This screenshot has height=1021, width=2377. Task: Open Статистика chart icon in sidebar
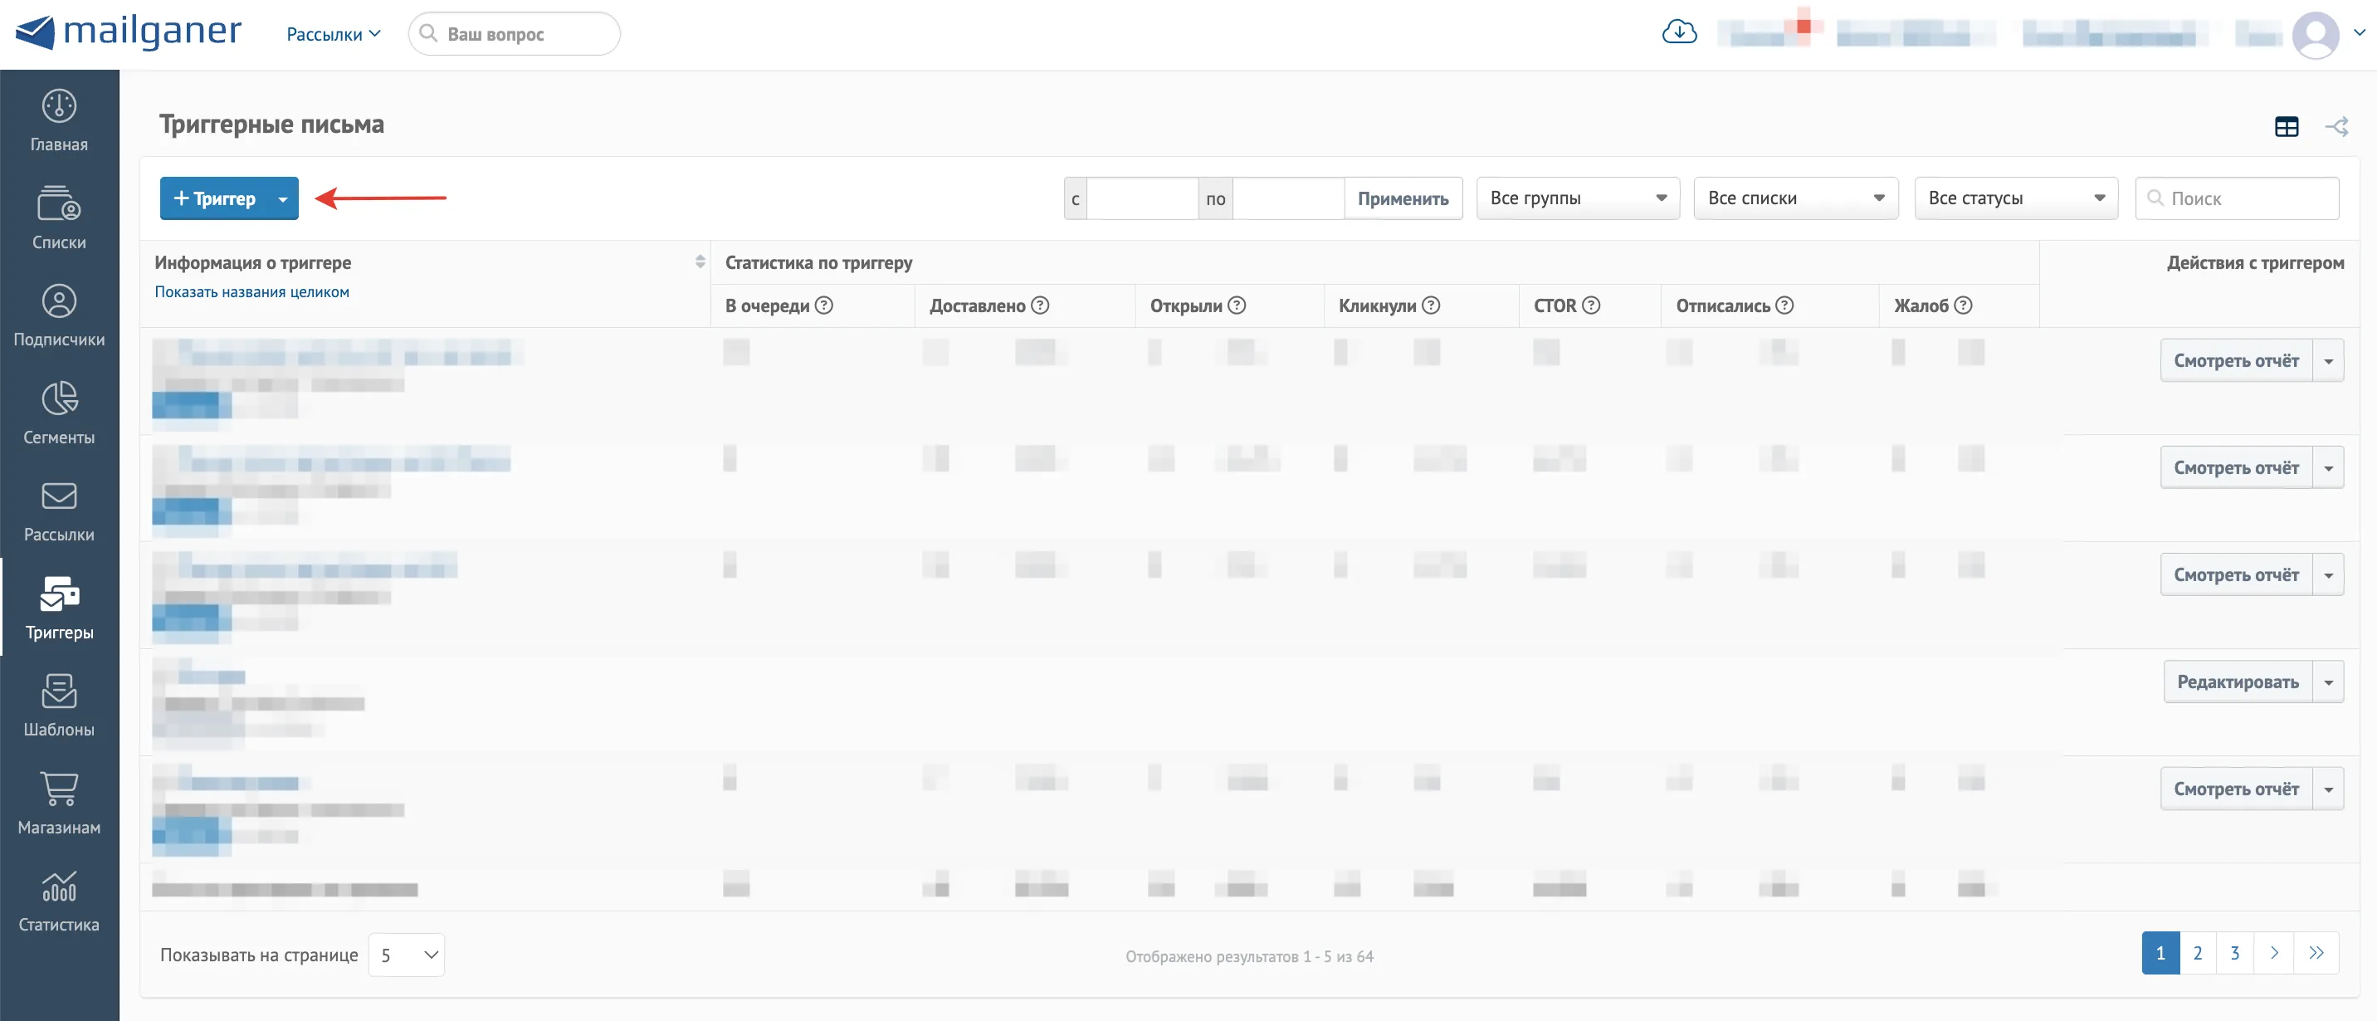pos(59,887)
